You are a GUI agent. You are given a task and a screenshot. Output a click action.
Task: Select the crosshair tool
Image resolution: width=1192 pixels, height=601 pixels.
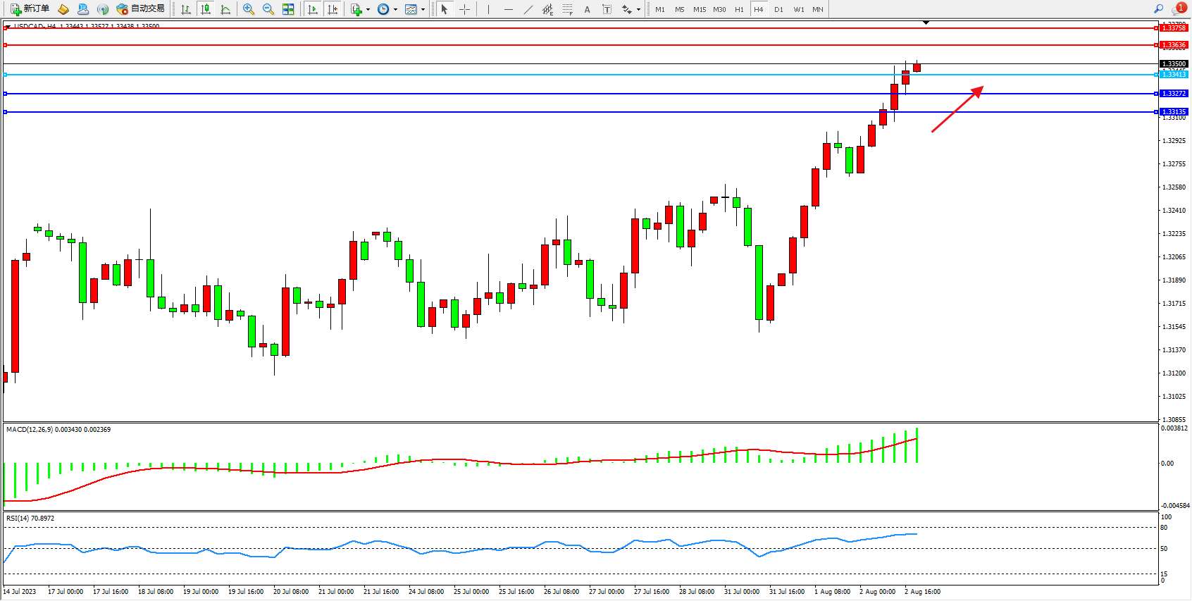[x=465, y=9]
